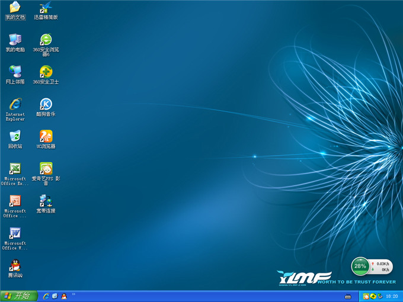Select the UC浏览器 desktop shortcut
The image size is (403, 302).
point(46,136)
